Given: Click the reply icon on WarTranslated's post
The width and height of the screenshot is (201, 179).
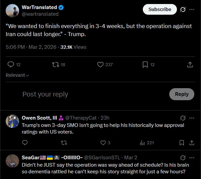Looking at the screenshot, I should tap(11, 64).
